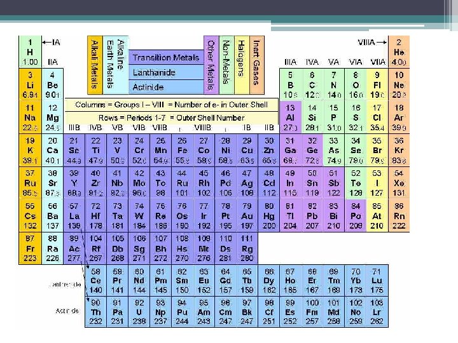458x343 pixels.
Task: Click the Gold (Au) cell
Action: pos(247,216)
